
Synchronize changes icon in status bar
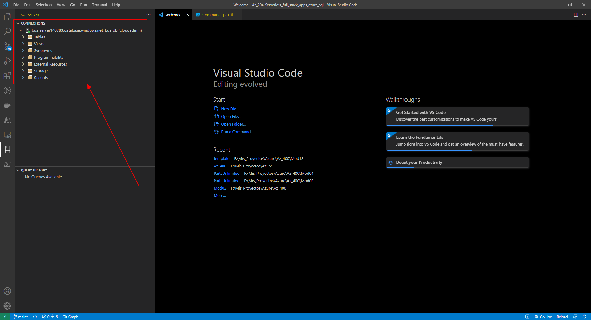(x=35, y=317)
